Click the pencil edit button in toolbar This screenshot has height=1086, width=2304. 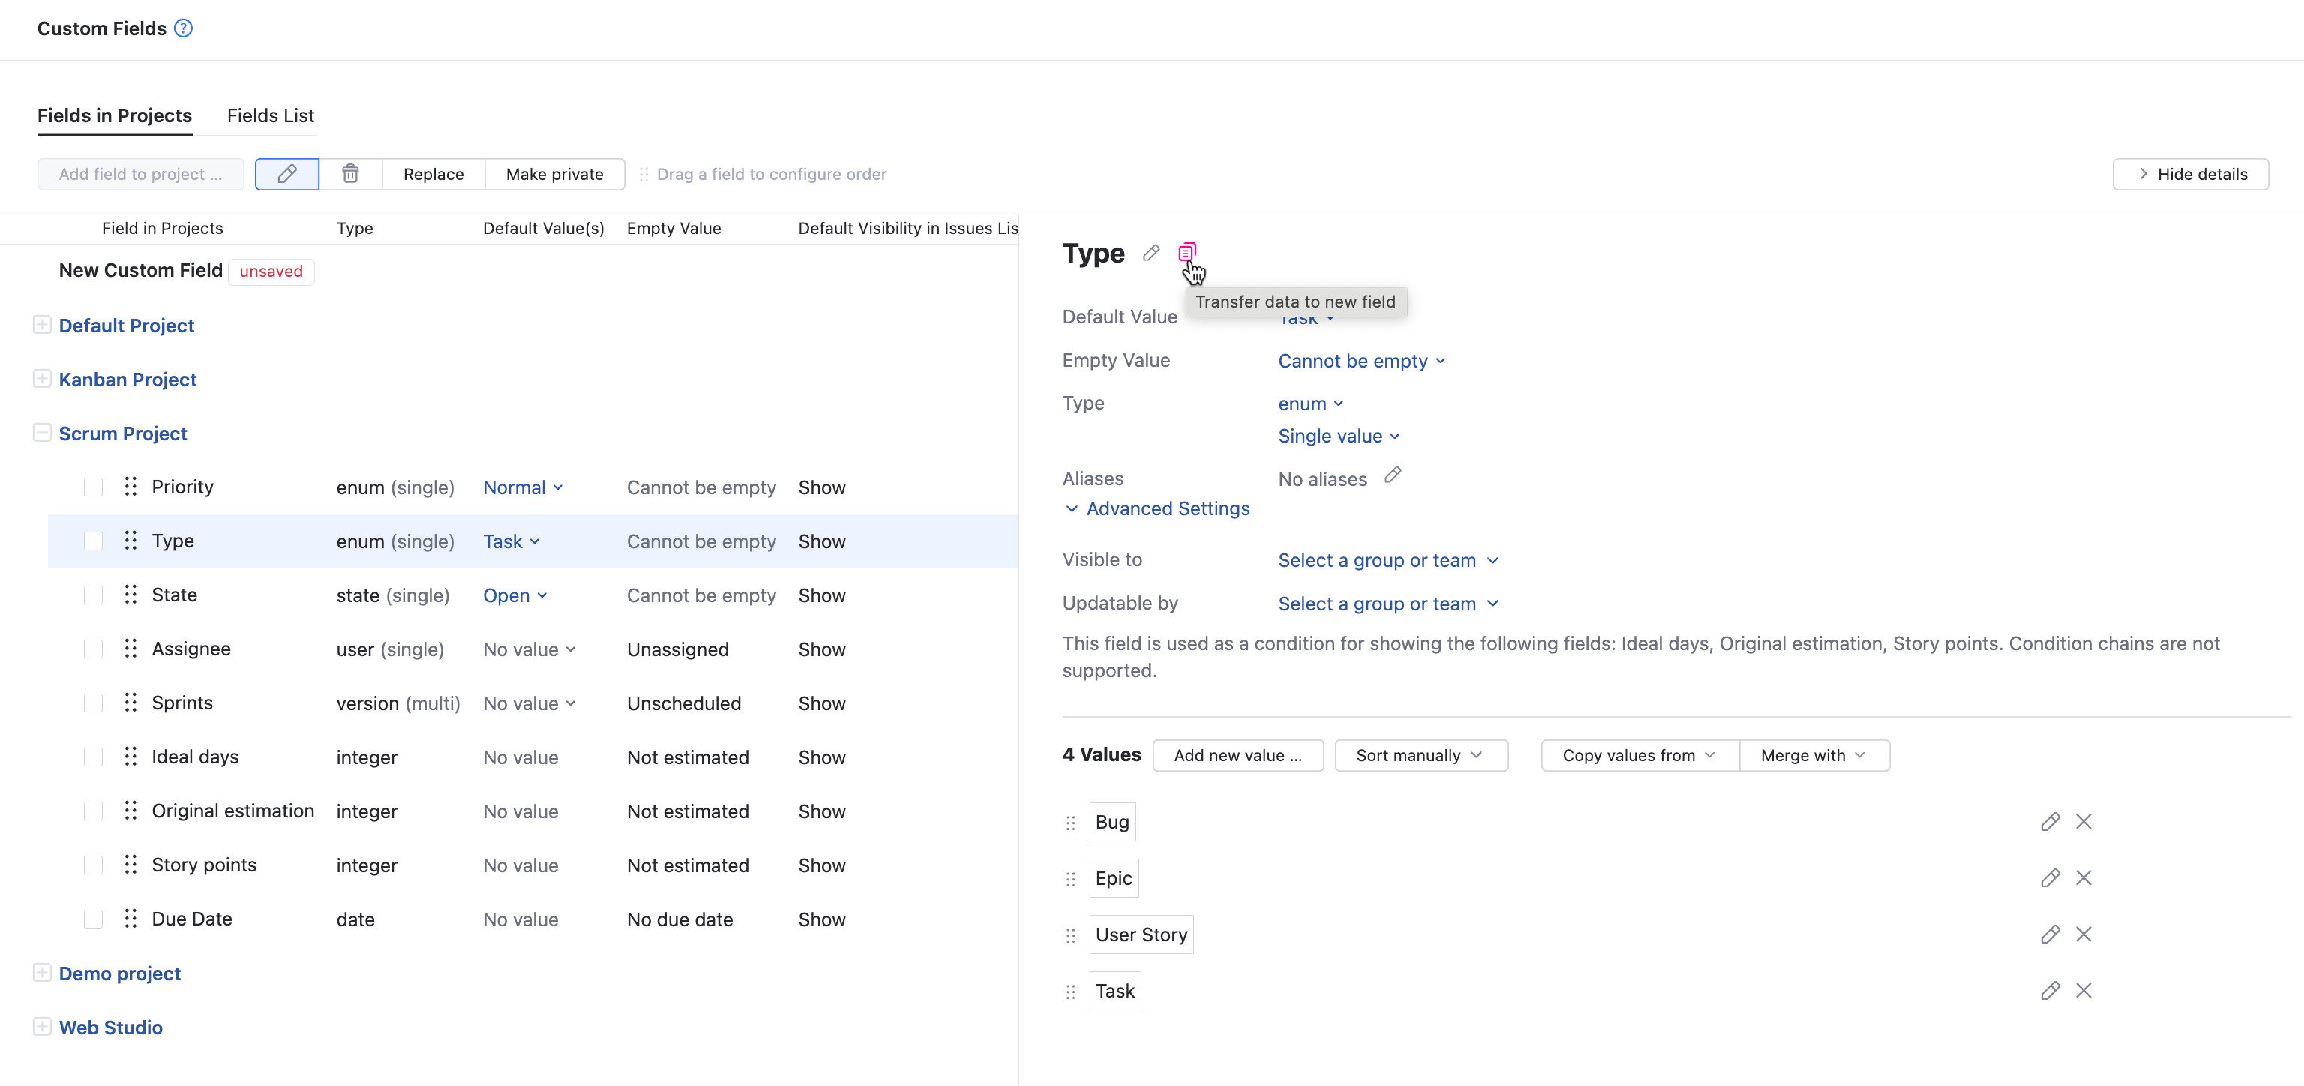point(286,175)
